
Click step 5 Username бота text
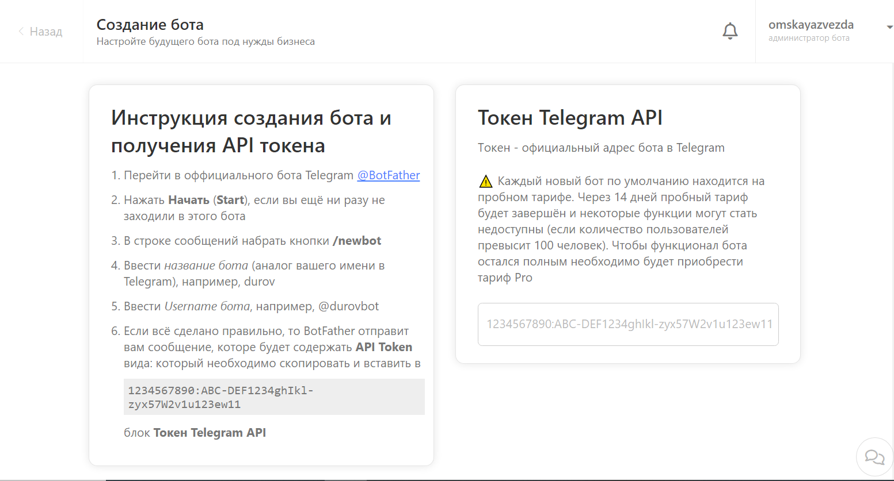[207, 306]
